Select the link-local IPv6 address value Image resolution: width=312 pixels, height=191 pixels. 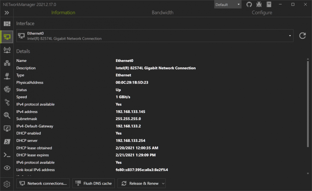(142, 170)
